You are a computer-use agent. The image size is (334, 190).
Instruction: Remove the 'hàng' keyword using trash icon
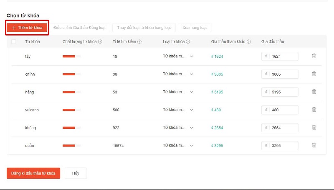(x=314, y=92)
